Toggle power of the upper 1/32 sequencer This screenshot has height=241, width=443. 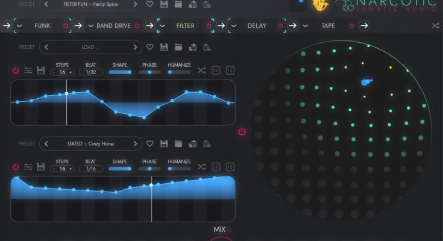(16, 71)
